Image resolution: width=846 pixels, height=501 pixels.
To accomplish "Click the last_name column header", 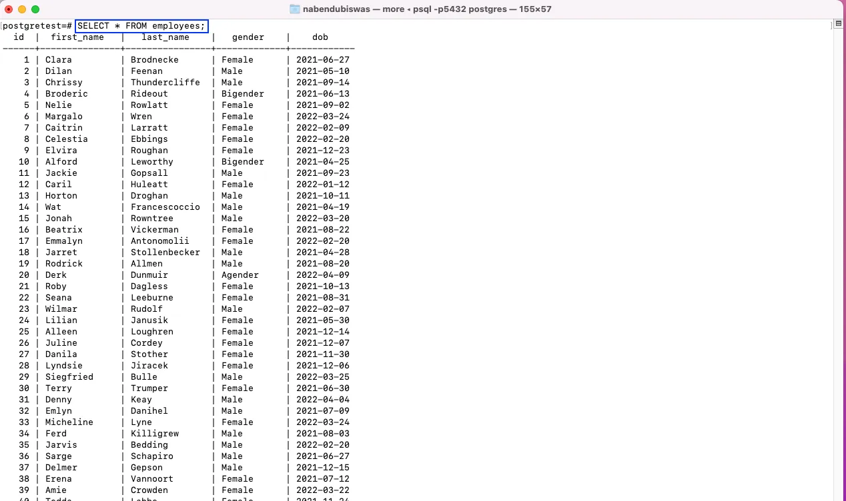I will pos(165,37).
